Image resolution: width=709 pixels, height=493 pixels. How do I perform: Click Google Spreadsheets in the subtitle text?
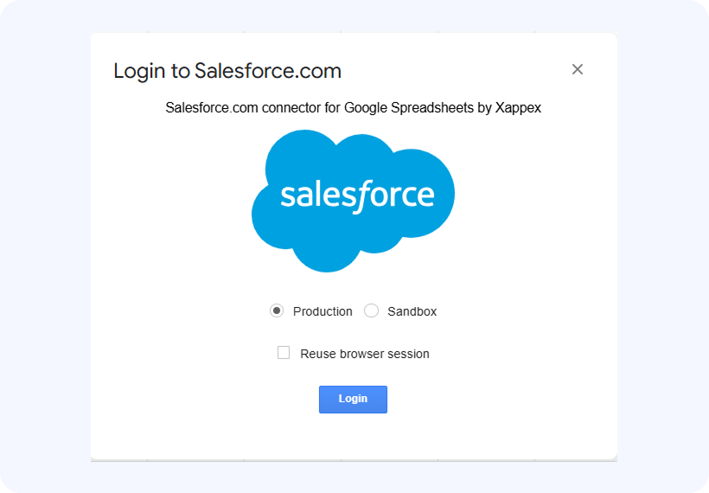pyautogui.click(x=401, y=108)
